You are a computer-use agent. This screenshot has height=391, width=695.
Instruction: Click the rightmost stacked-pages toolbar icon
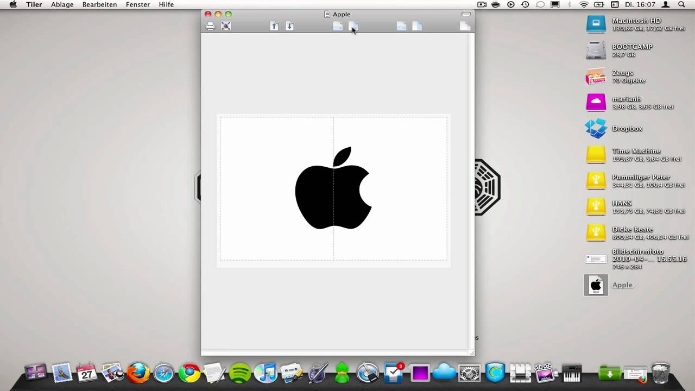465,26
